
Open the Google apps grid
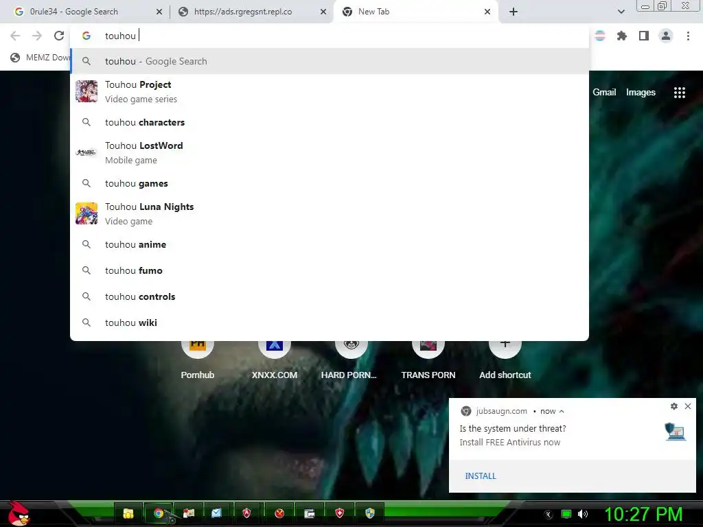pyautogui.click(x=680, y=93)
